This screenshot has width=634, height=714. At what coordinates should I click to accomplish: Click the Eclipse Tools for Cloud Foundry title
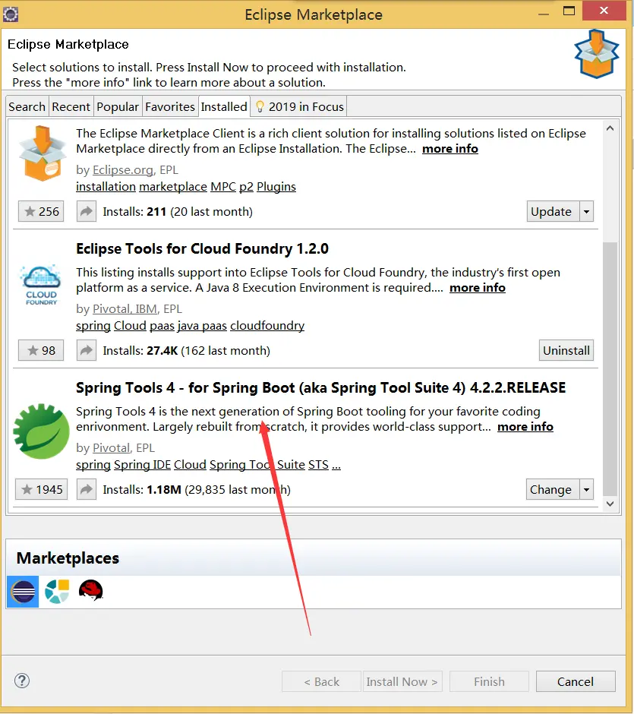(202, 248)
